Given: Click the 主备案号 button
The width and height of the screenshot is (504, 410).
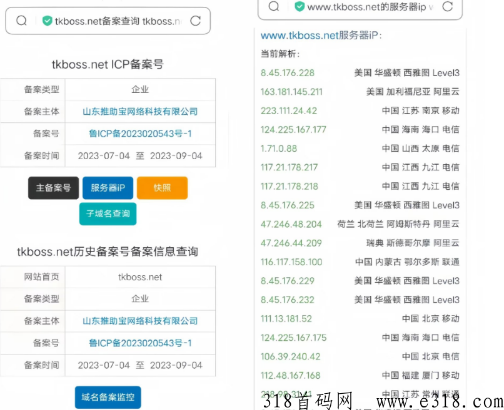Looking at the screenshot, I should point(53,188).
